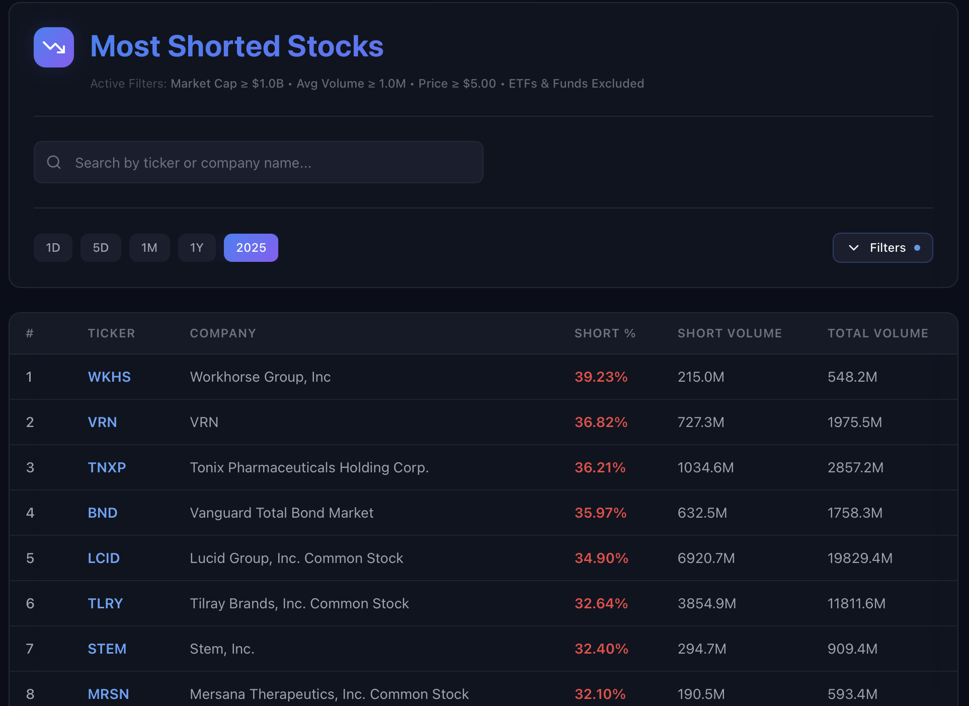
Task: Expand the Filters dropdown chevron
Action: click(x=853, y=248)
